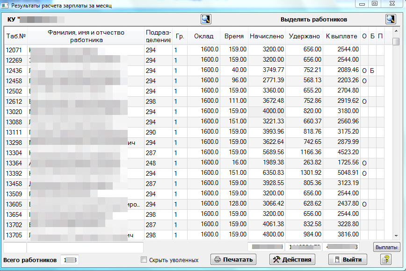The height and width of the screenshot is (271, 406).
Task: Toggle the 'Скрыть уволенных' checkbox
Action: click(144, 260)
